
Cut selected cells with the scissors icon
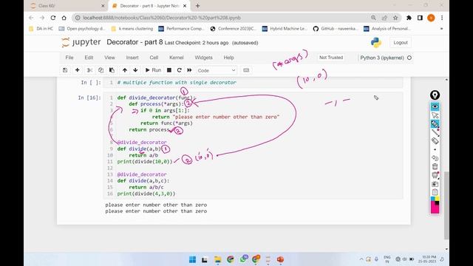click(89, 70)
